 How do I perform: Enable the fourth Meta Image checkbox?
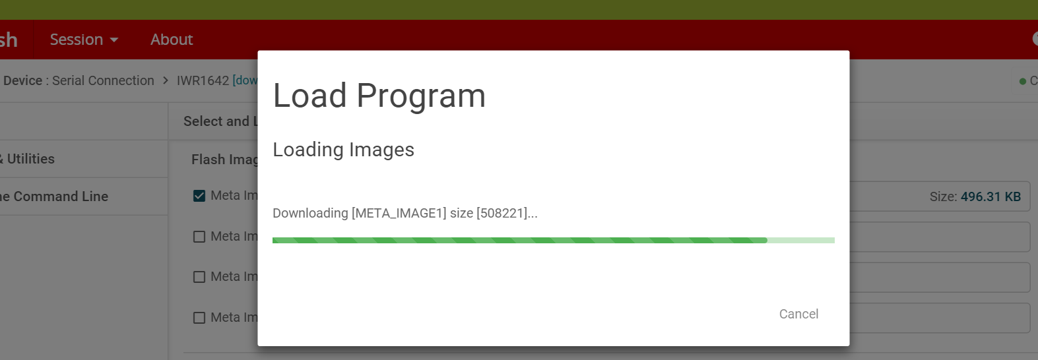[199, 318]
